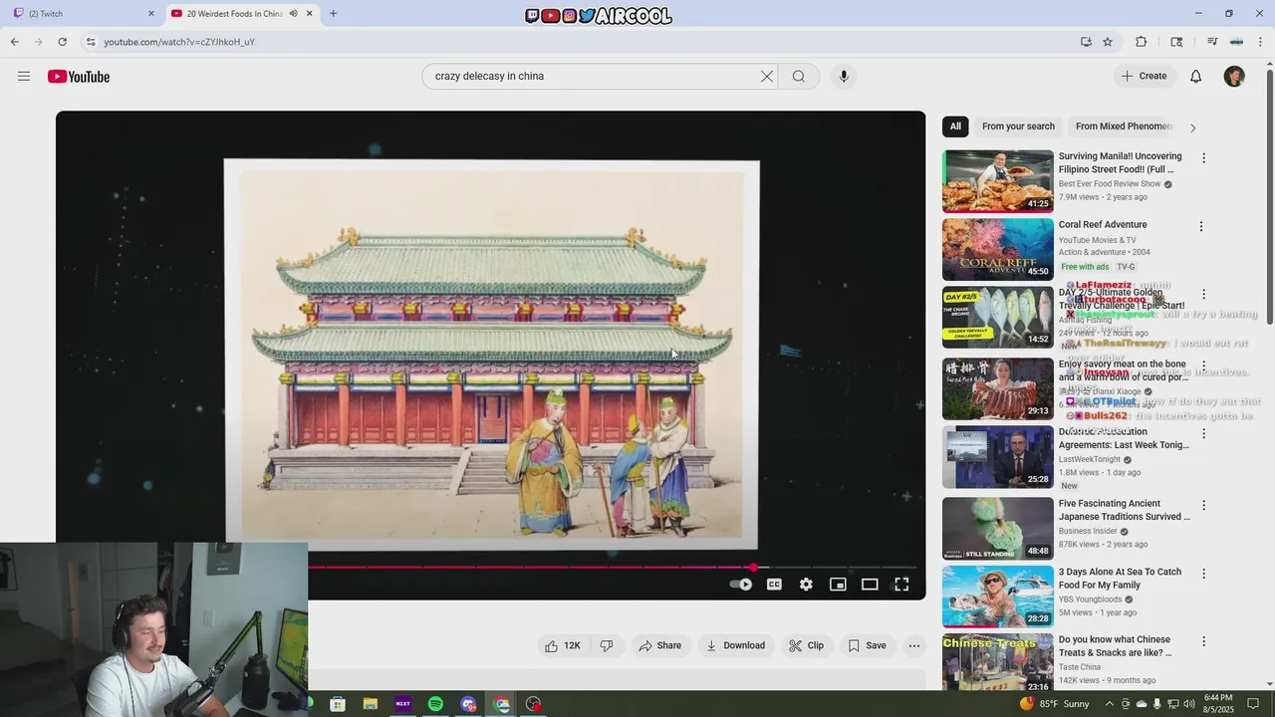Open options for Coral Reef Adventure
This screenshot has height=717, width=1275.
1201,226
